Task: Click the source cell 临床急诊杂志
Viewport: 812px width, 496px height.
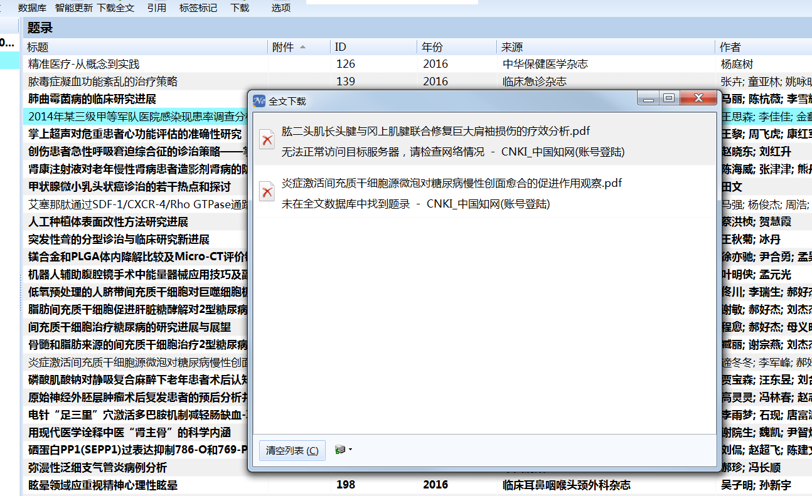Action: click(x=535, y=82)
